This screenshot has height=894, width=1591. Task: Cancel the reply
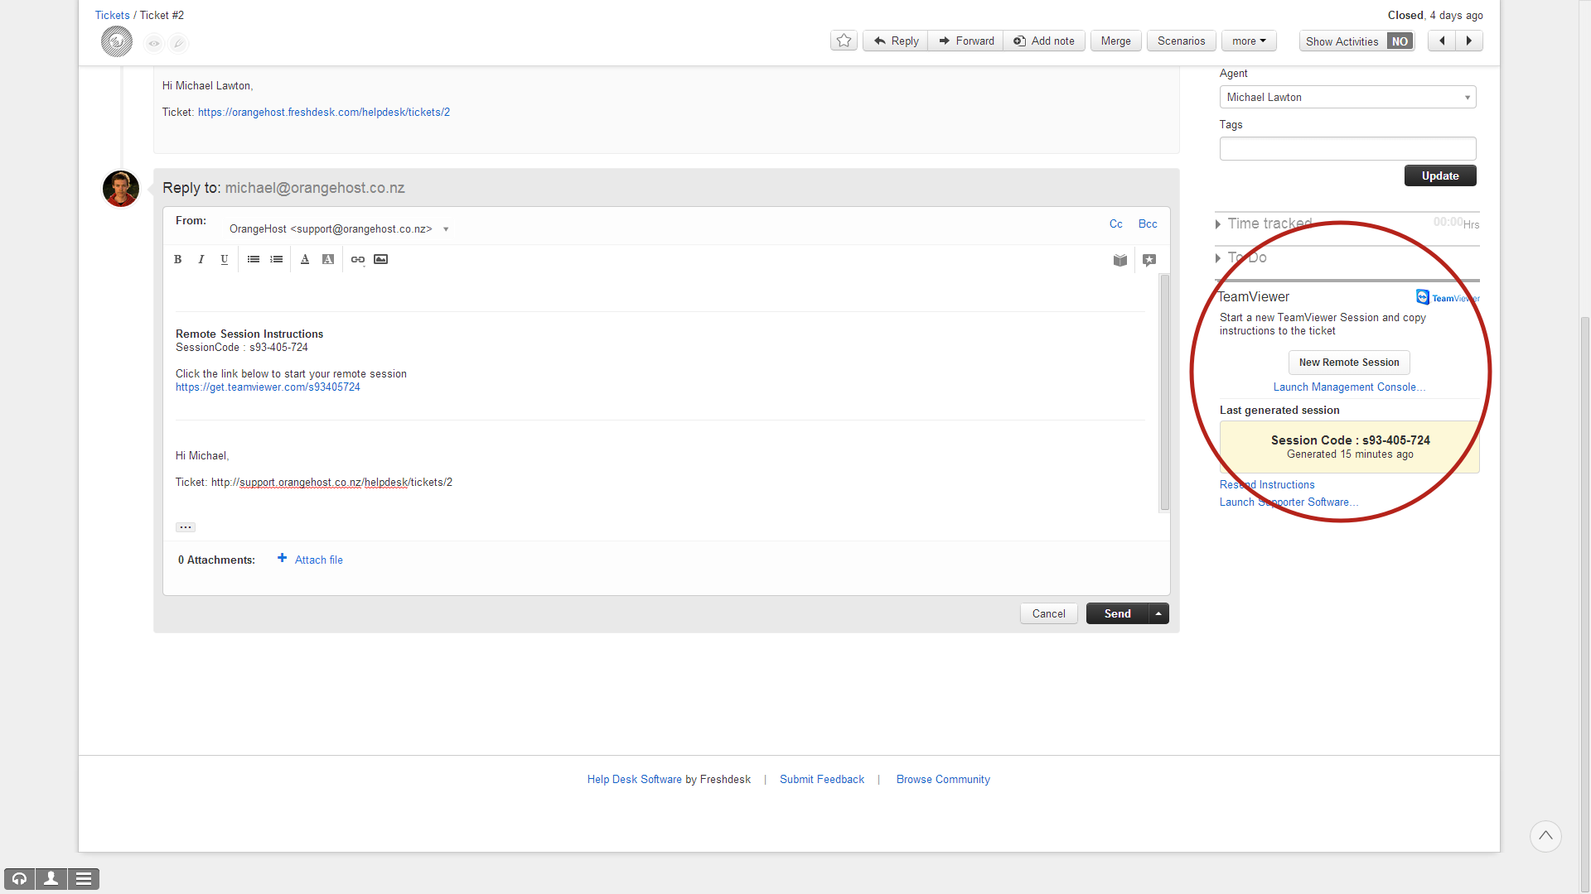(1049, 613)
